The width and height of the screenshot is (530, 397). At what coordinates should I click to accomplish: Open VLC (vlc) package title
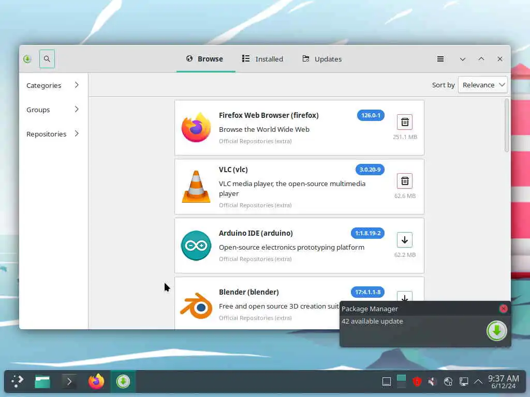233,170
